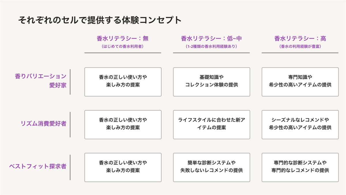Click the subtitle （香水の利用経験が豊富）

(x=300, y=46)
